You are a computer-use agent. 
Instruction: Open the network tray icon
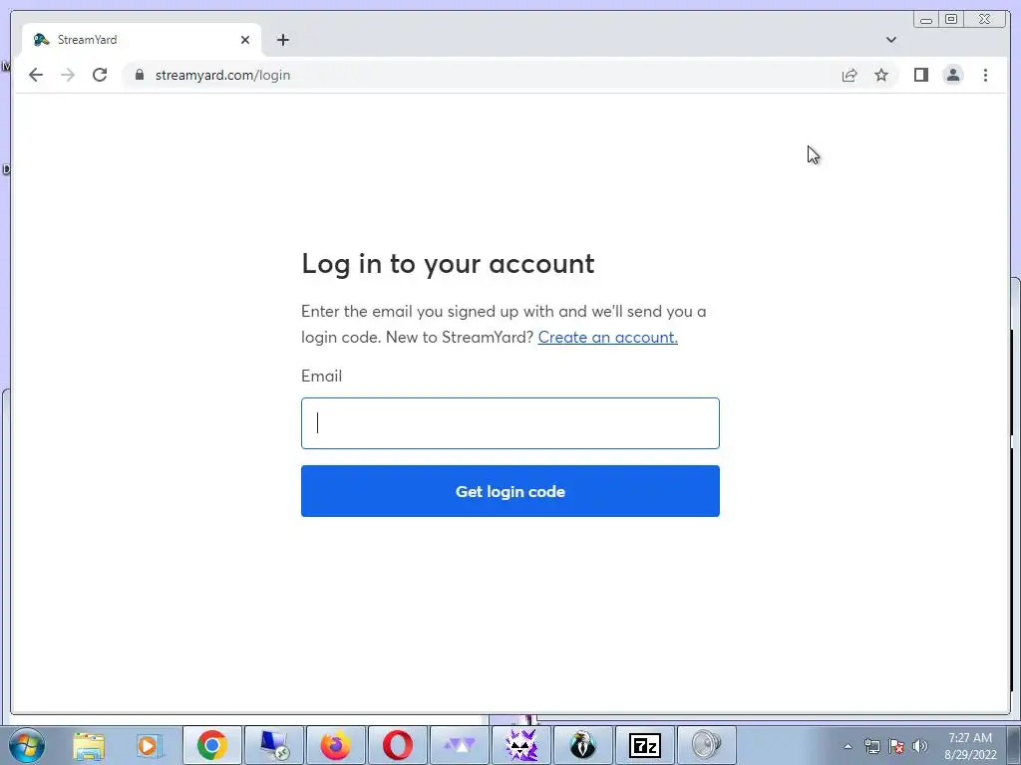[871, 746]
